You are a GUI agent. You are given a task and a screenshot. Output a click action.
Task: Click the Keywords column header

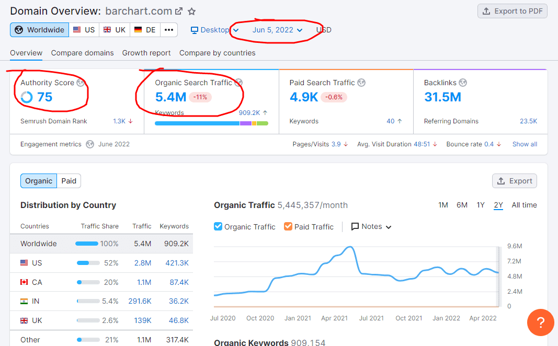click(x=174, y=226)
